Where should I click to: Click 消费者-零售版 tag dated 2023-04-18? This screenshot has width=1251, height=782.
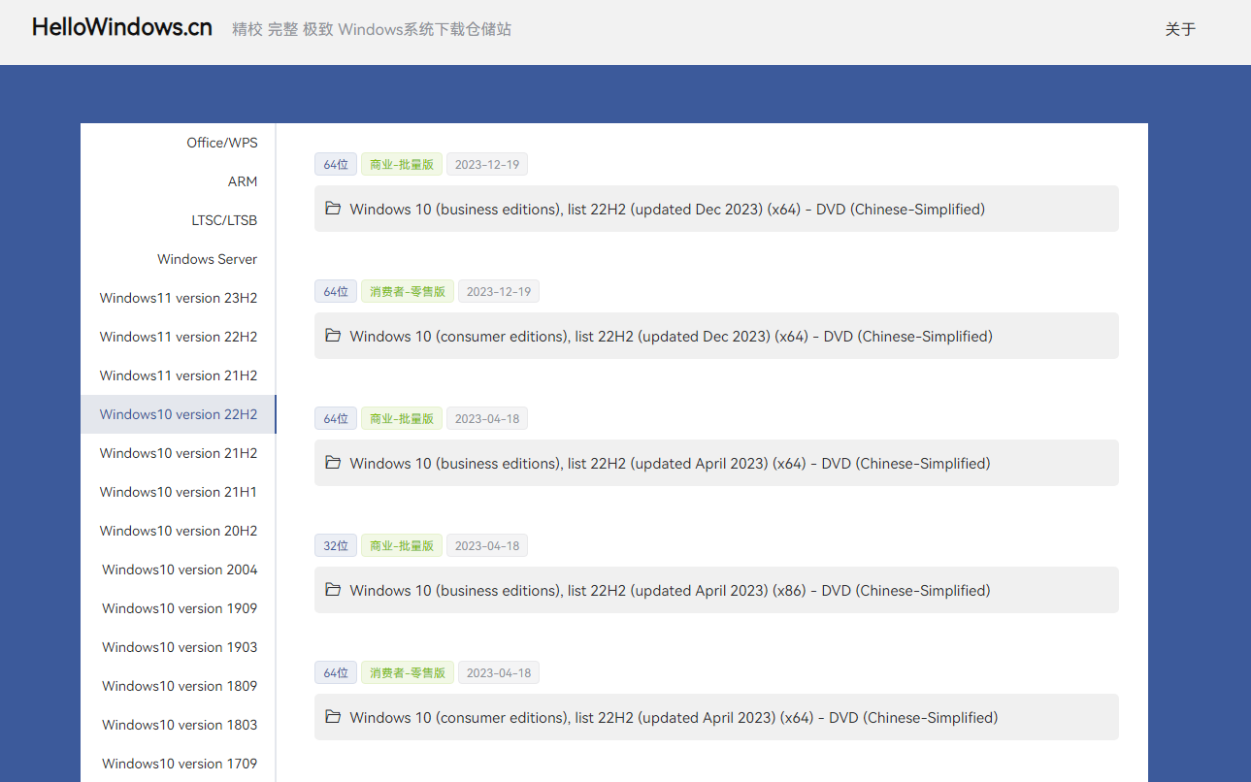(408, 672)
